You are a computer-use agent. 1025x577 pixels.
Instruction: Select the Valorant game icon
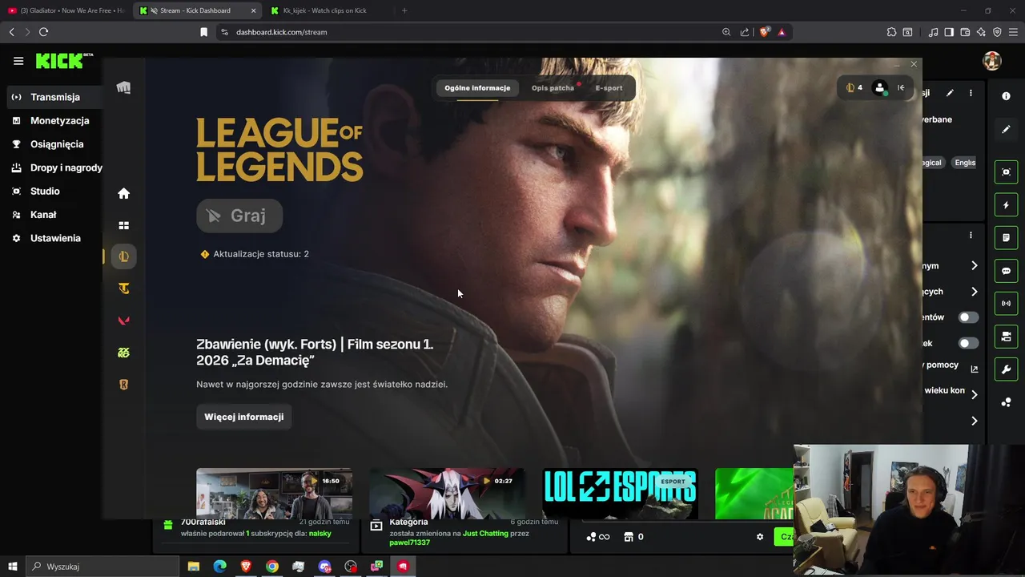[123, 321]
